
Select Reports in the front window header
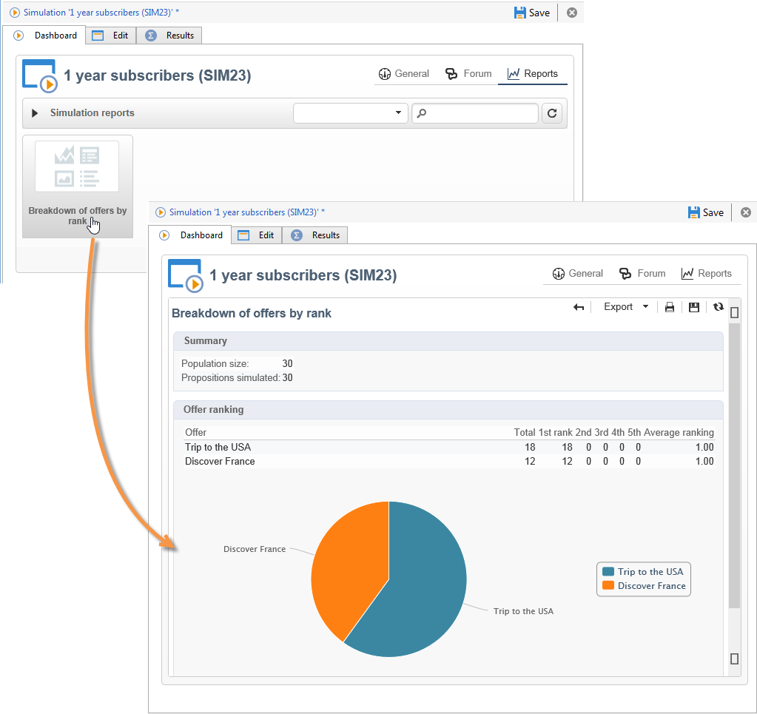706,273
